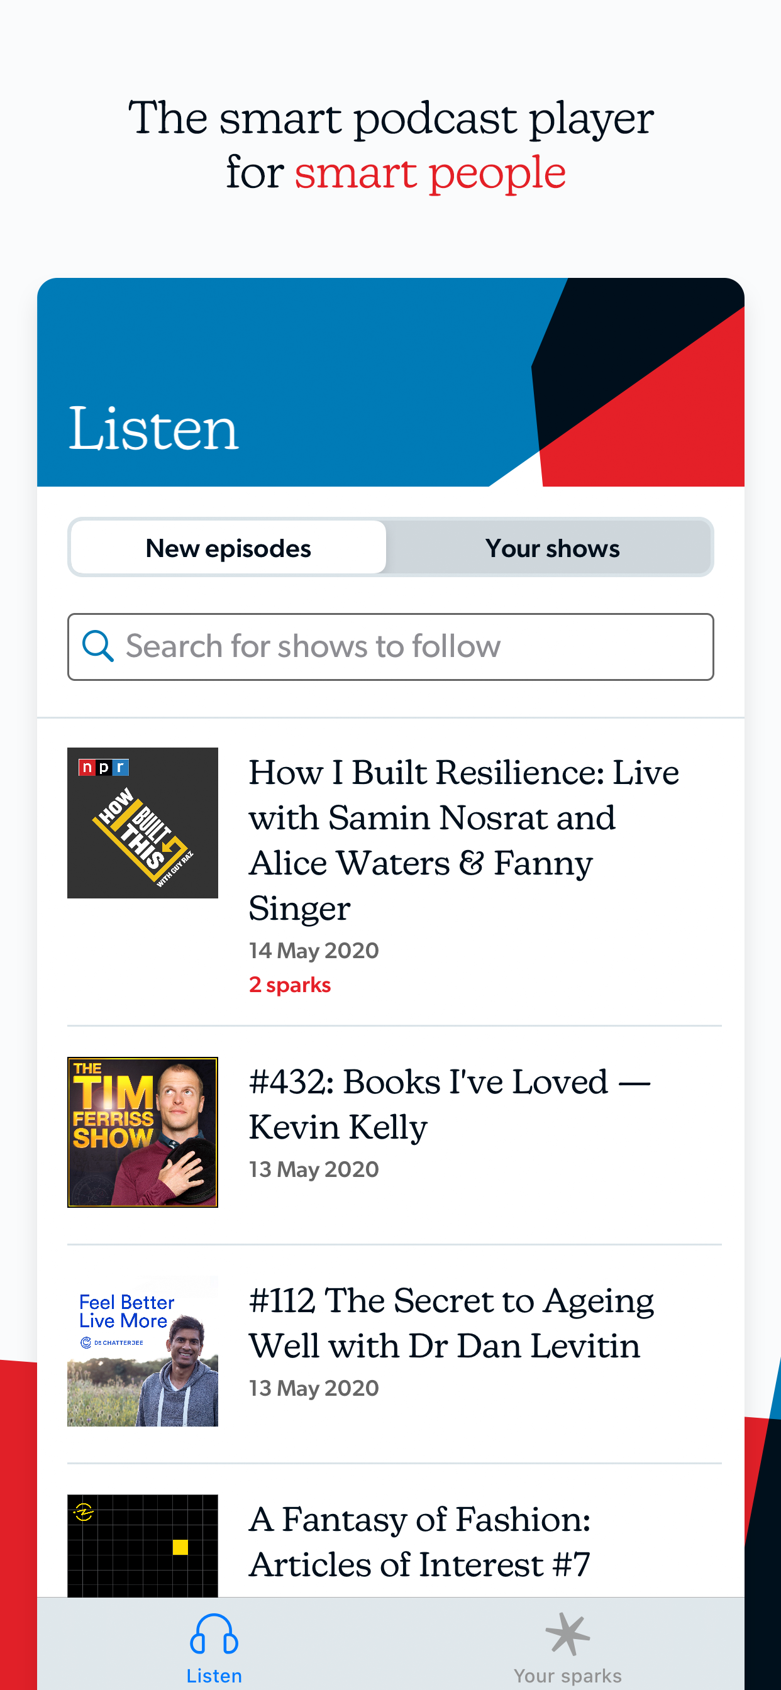Image resolution: width=781 pixels, height=1690 pixels.
Task: Click 13 May 2020 under Dan Levitin episode
Action: pos(314,1388)
